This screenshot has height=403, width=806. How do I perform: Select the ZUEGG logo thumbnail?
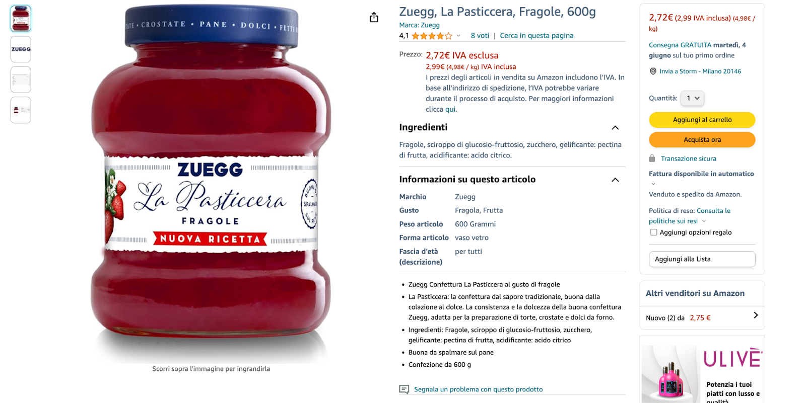[21, 49]
